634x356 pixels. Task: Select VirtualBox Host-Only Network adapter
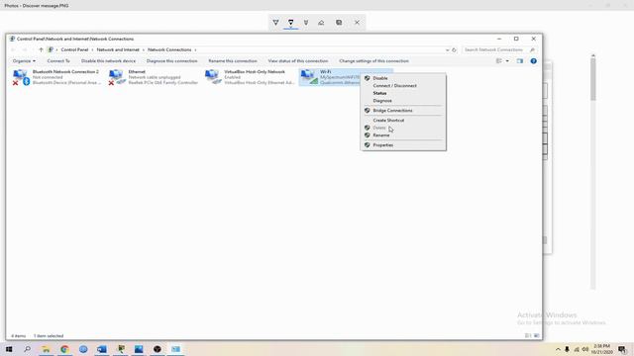coord(250,77)
